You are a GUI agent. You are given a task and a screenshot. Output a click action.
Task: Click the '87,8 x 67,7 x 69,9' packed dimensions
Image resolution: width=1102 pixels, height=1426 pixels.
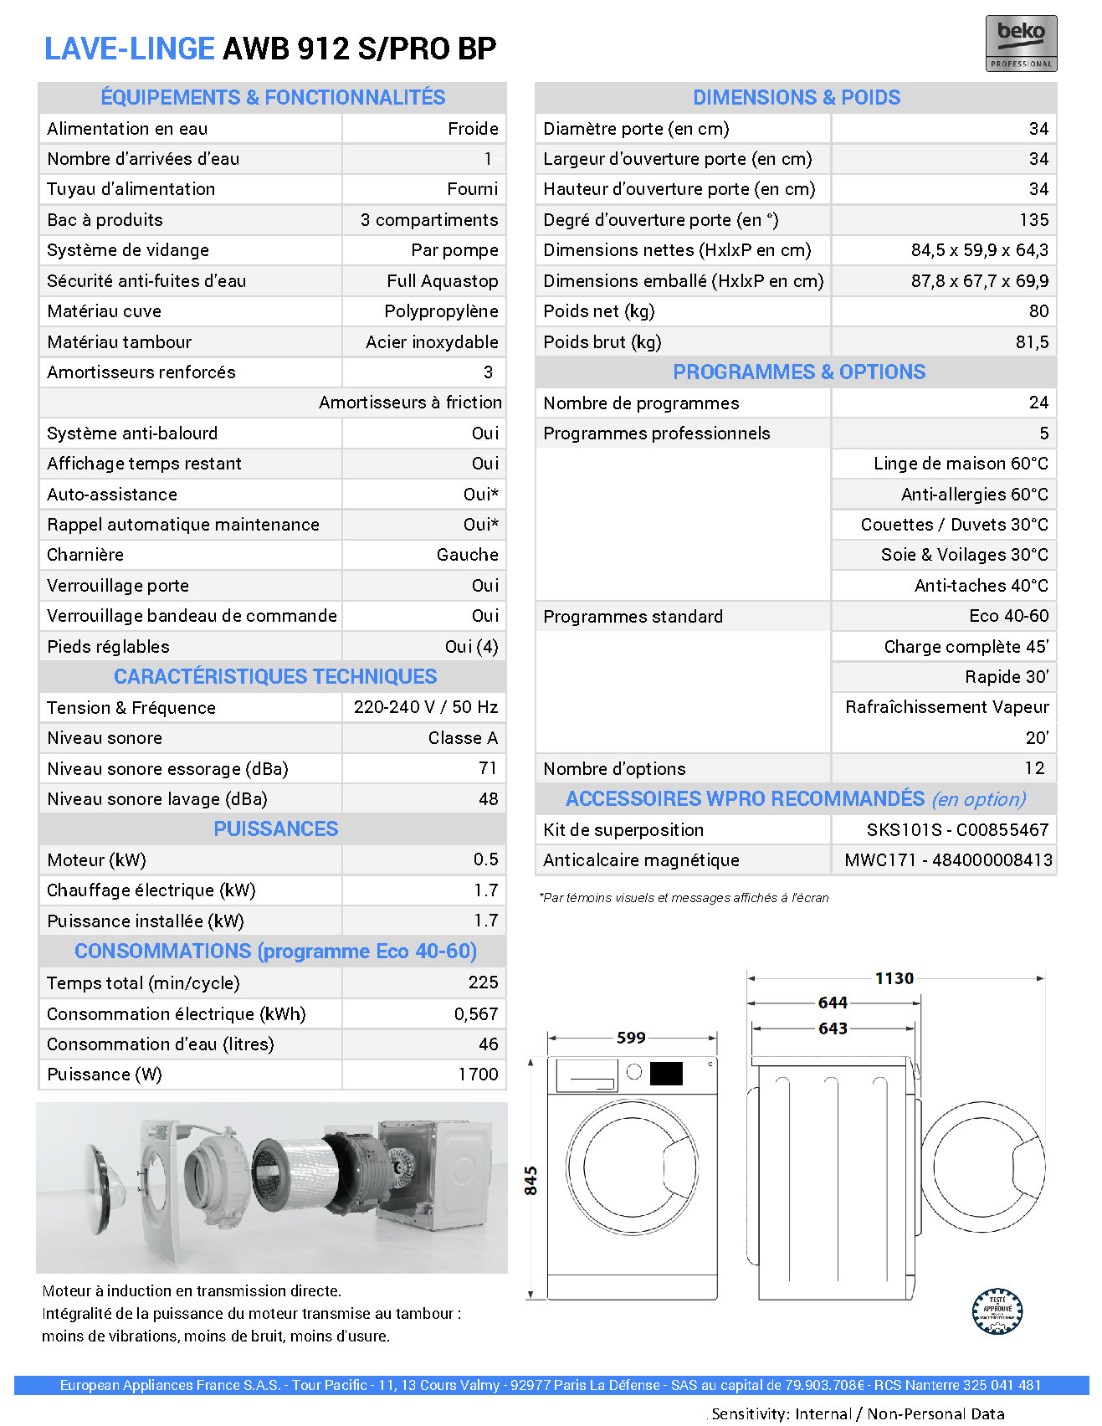pyautogui.click(x=980, y=281)
